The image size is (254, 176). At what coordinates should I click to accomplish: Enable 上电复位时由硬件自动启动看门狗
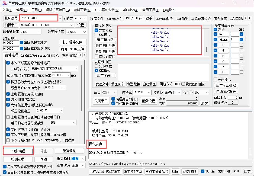(x=8, y=117)
